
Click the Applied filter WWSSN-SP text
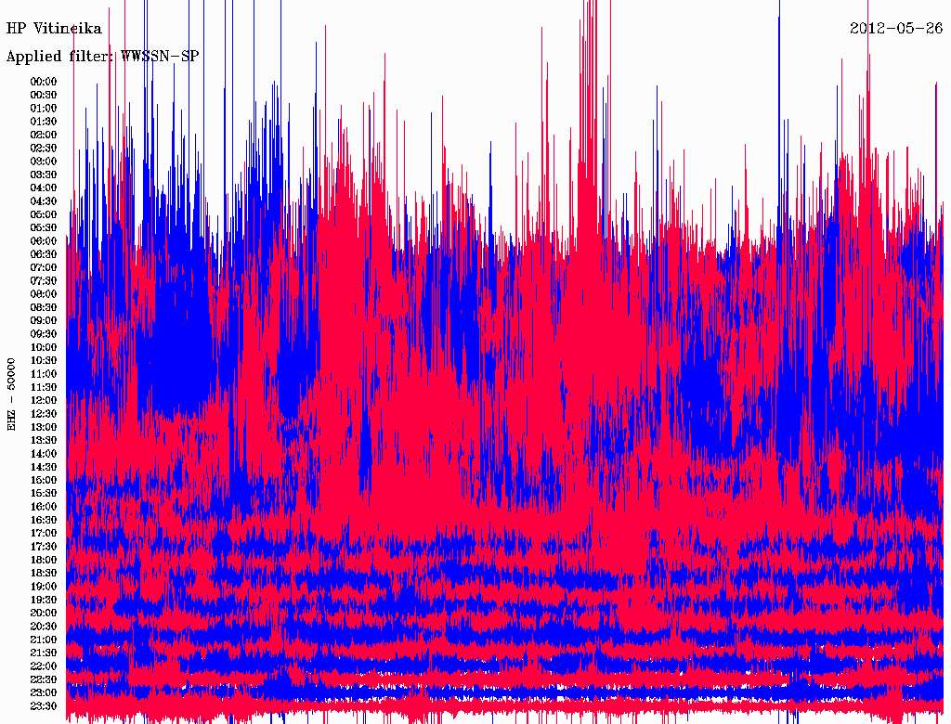coord(102,57)
